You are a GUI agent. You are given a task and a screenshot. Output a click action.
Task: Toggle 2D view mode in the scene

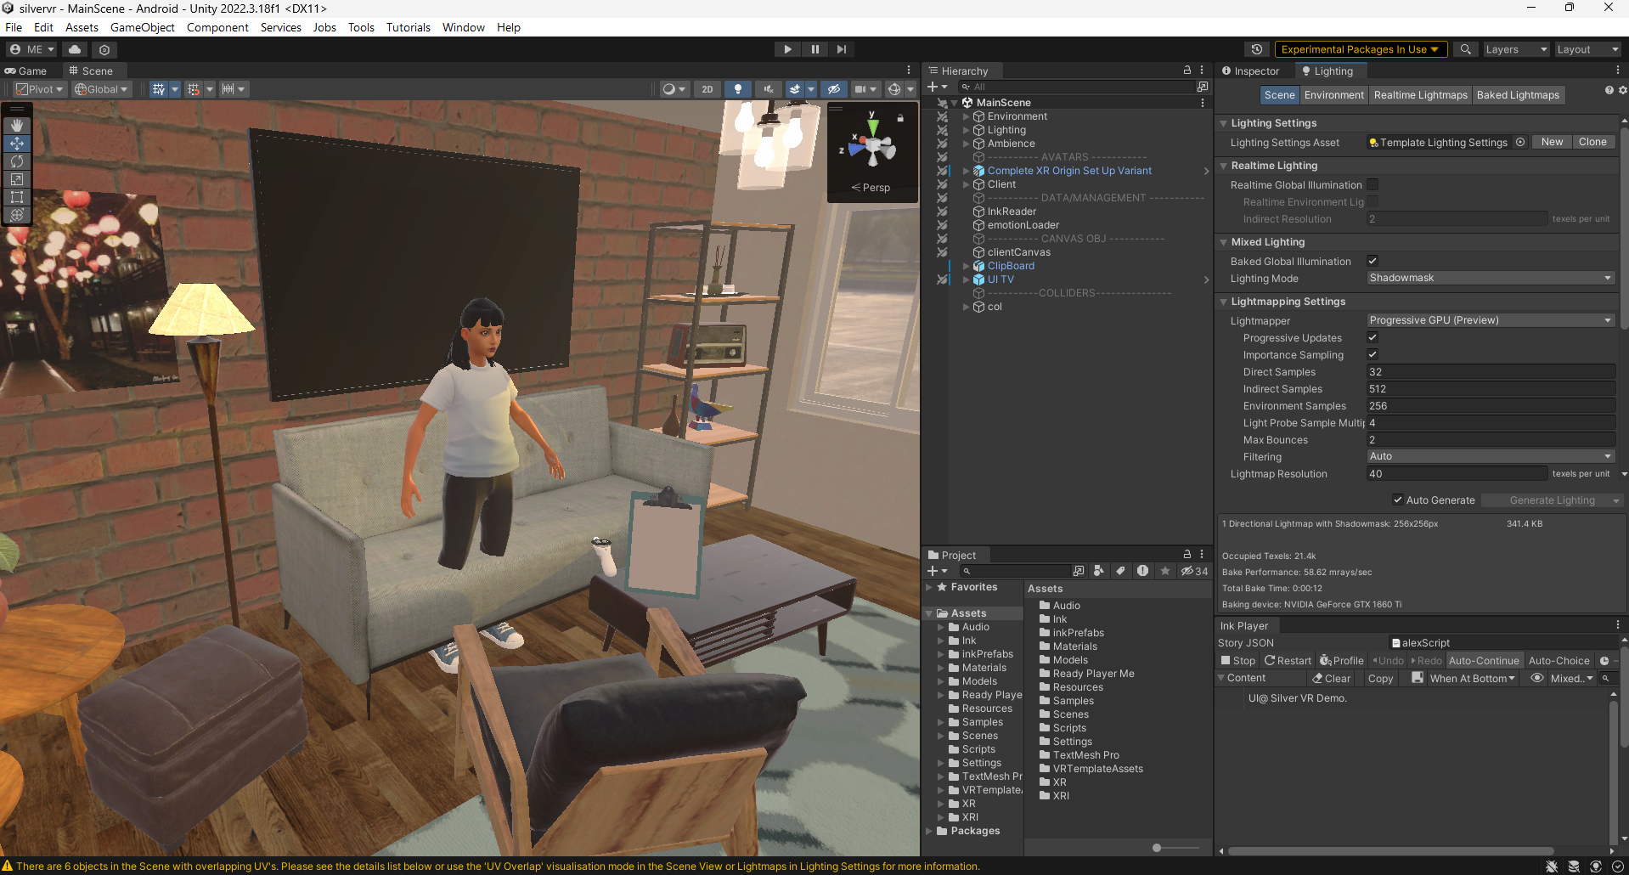click(x=707, y=89)
